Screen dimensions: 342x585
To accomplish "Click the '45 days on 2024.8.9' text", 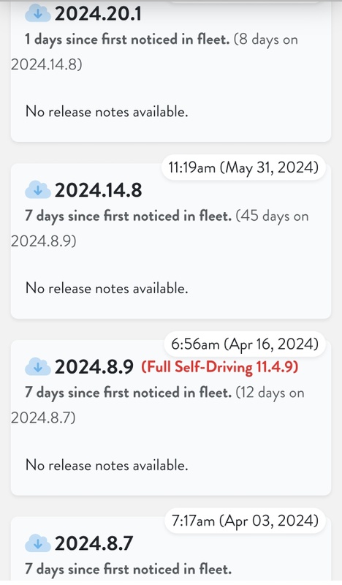I will click(159, 228).
